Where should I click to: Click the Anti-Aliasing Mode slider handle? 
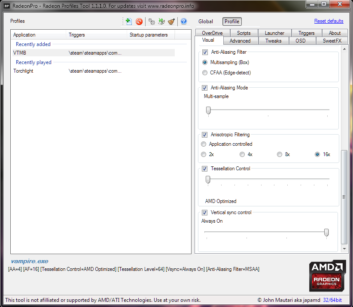tap(208, 111)
